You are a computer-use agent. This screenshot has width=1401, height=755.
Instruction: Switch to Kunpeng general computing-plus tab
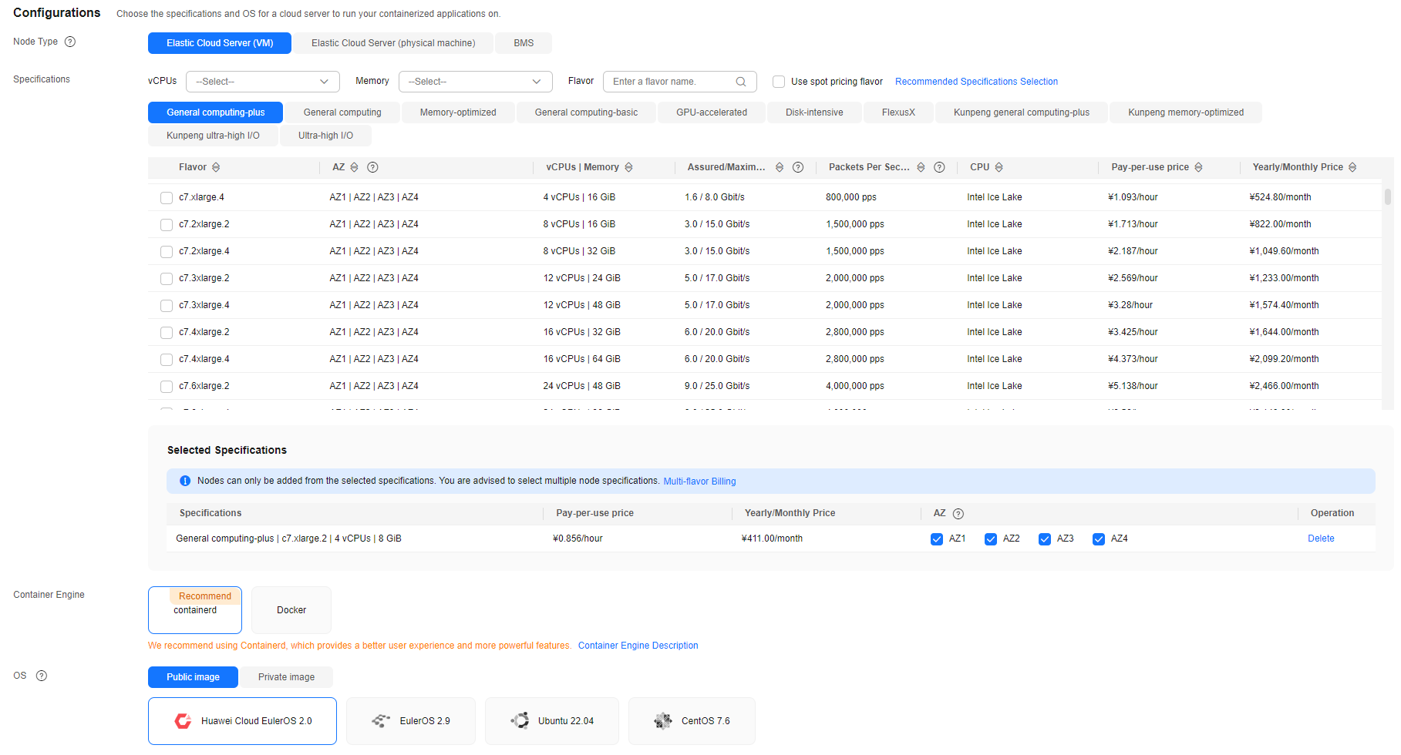pyautogui.click(x=1022, y=112)
